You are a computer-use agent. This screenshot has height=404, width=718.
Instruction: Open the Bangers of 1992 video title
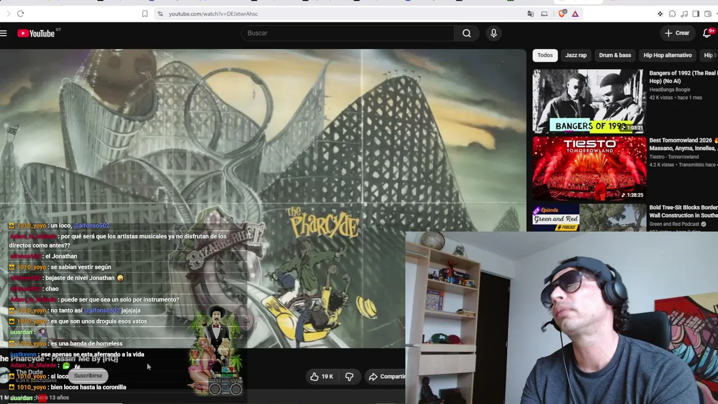click(x=683, y=77)
